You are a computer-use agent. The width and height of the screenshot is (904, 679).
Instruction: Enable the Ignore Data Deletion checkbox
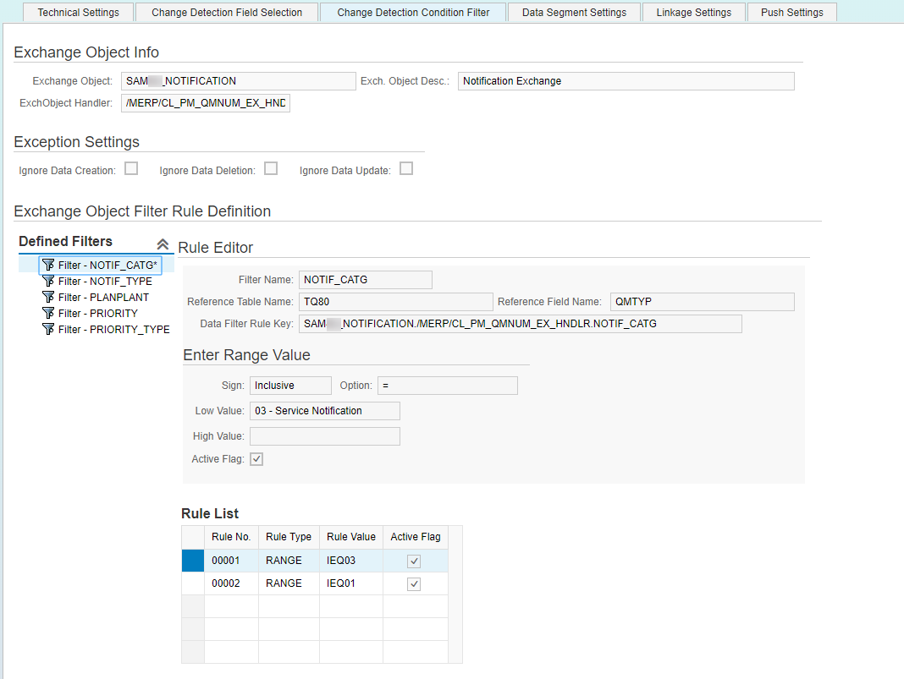(x=271, y=168)
